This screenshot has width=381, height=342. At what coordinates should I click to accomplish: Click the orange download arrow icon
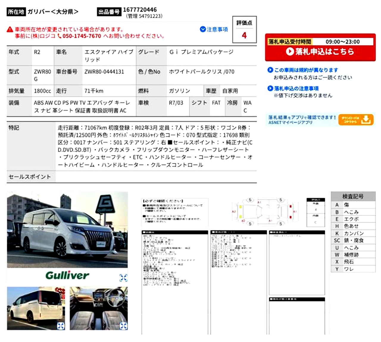[366, 120]
